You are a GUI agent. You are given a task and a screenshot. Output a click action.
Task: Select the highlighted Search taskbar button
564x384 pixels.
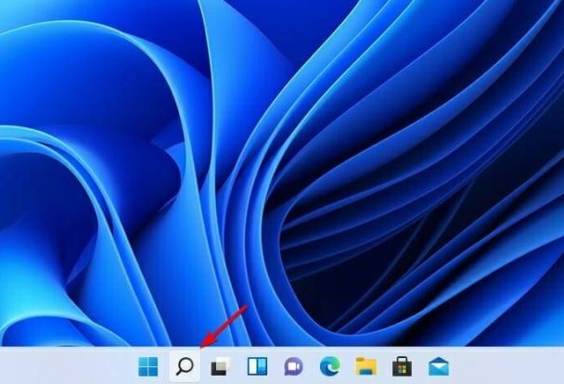[x=185, y=365]
